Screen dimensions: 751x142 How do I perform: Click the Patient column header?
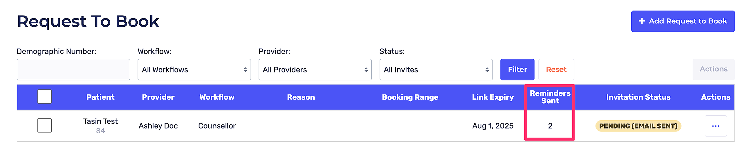(100, 97)
